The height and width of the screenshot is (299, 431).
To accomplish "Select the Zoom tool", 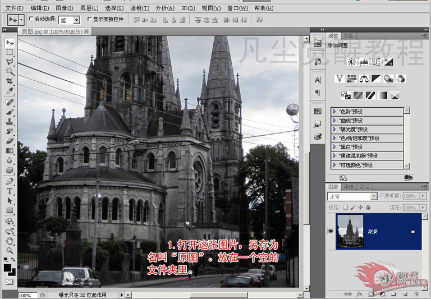I will [x=10, y=250].
